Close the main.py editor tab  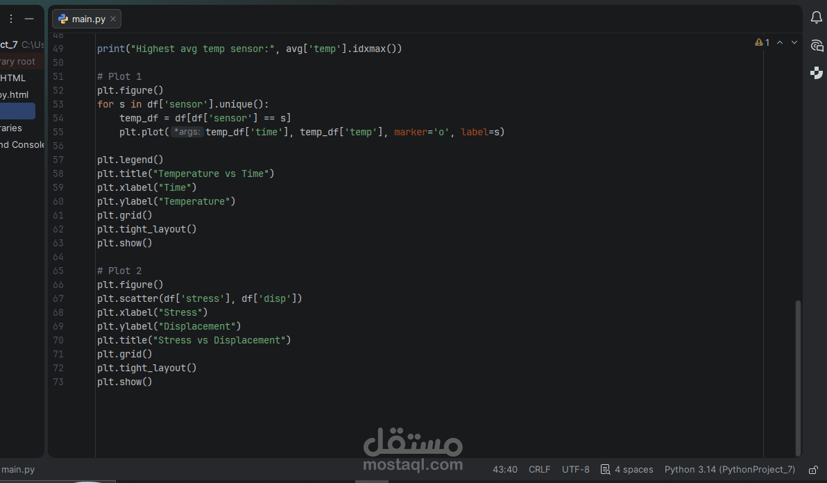[x=113, y=19]
